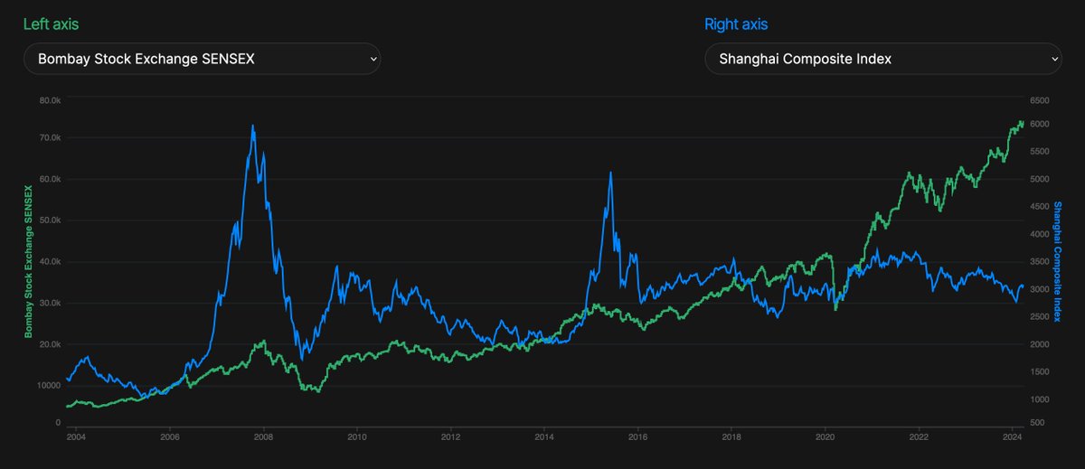The width and height of the screenshot is (1085, 469).
Task: Click the 6000 right axis label
Action: (1039, 124)
